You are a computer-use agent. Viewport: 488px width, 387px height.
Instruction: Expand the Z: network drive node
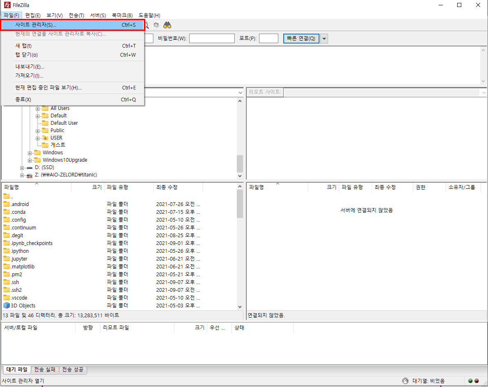[x=22, y=176]
